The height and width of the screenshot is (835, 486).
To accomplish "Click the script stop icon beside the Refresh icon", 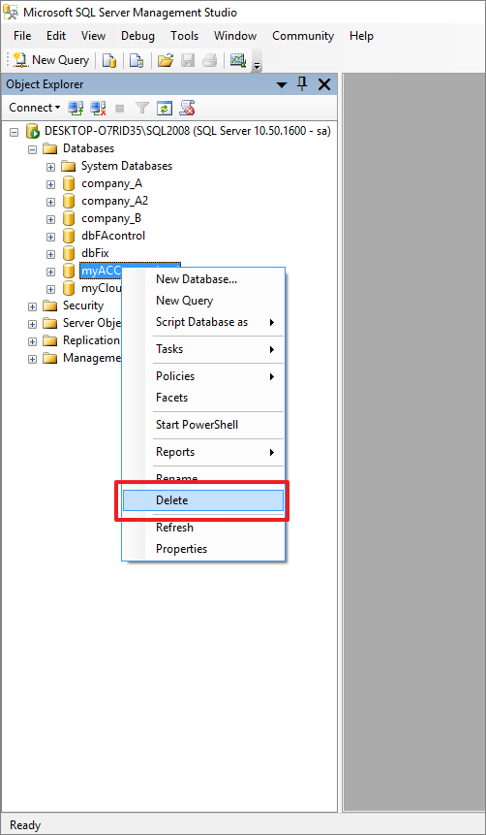I will (x=187, y=108).
